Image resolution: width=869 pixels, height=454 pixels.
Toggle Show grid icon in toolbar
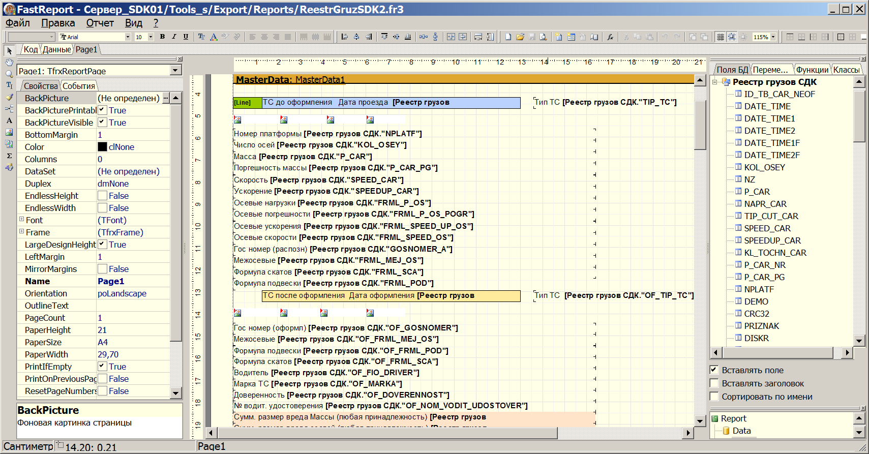pos(720,37)
